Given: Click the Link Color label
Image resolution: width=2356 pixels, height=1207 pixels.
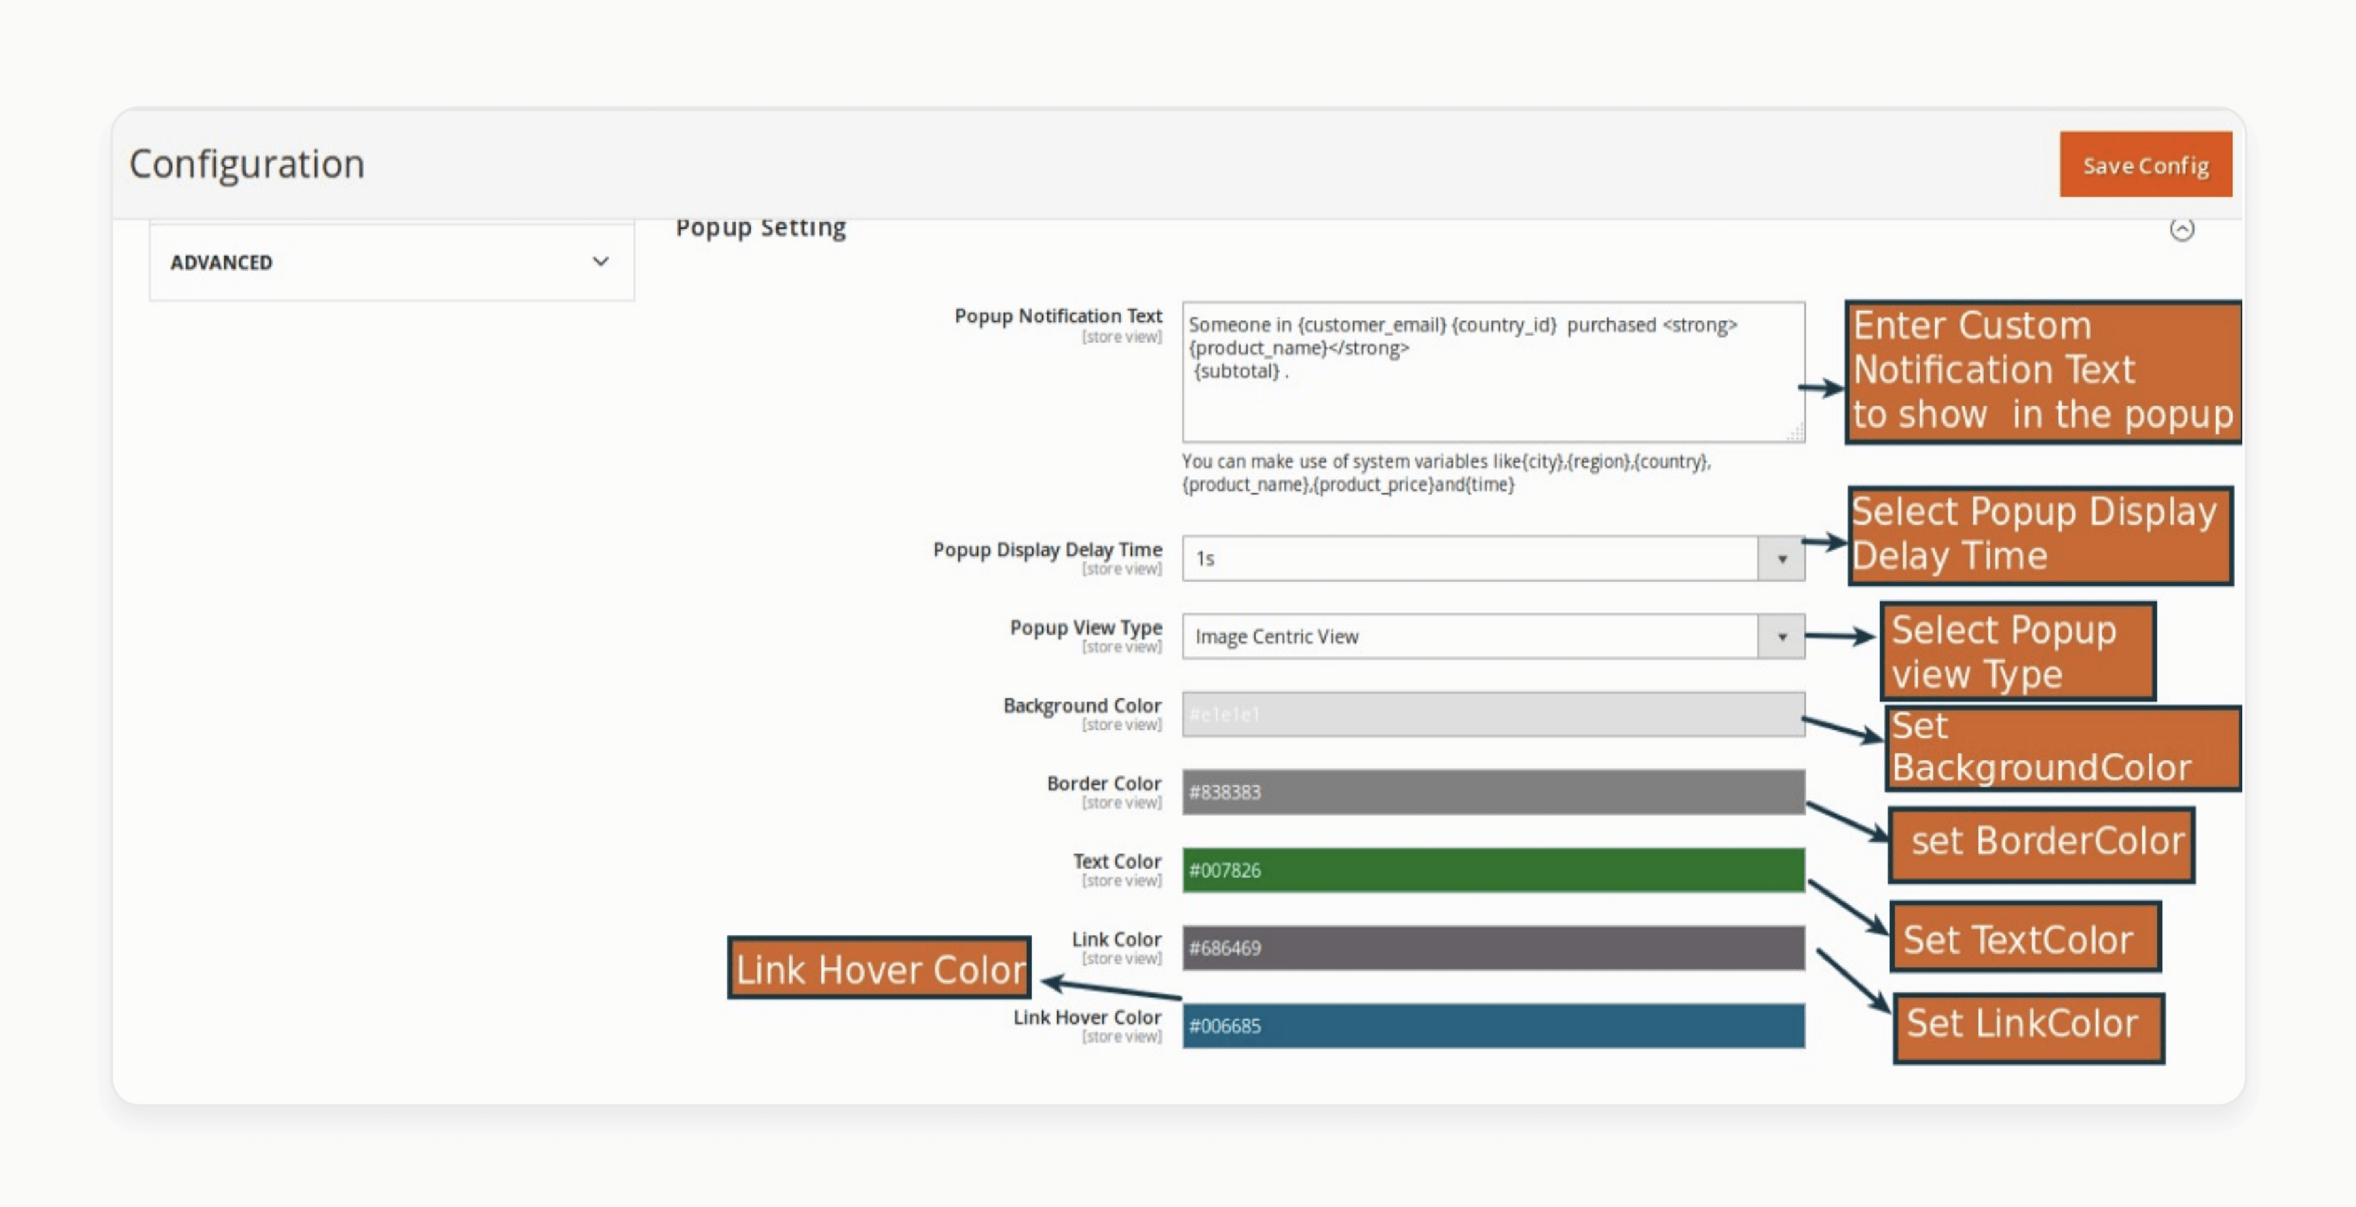Looking at the screenshot, I should (x=1116, y=939).
